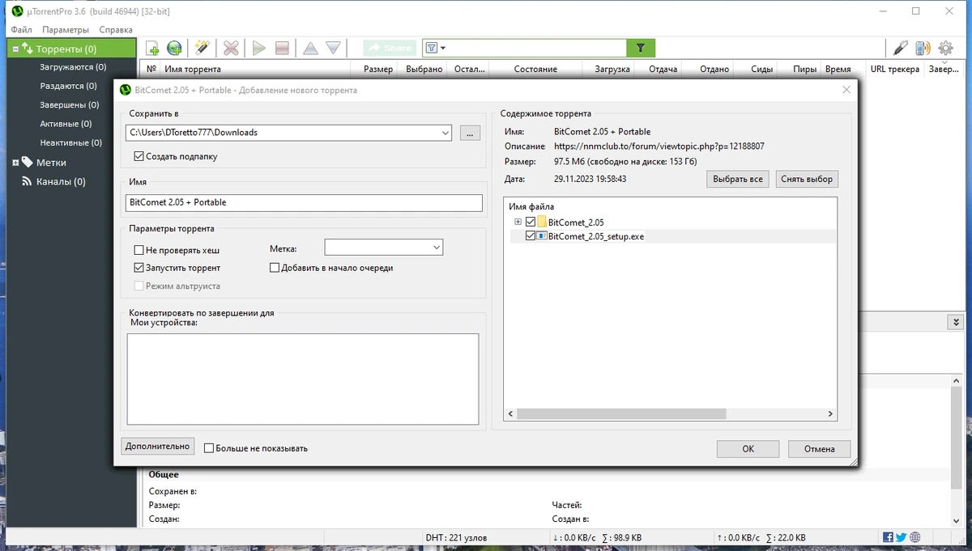Click the Create New Torrent wand icon
Screen dimensions: 972x551
pyautogui.click(x=202, y=48)
